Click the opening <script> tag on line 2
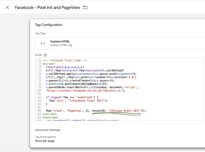The image size is (205, 152). [x=49, y=64]
